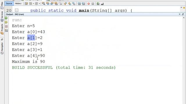Shift the line left

(79, 4)
